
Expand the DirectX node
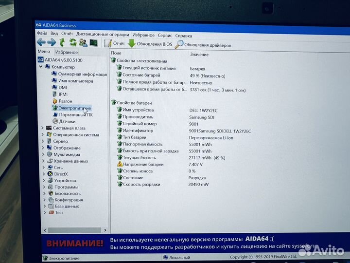(x=44, y=174)
